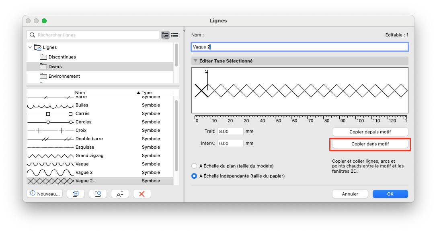Select the Croix row

(x=100, y=130)
